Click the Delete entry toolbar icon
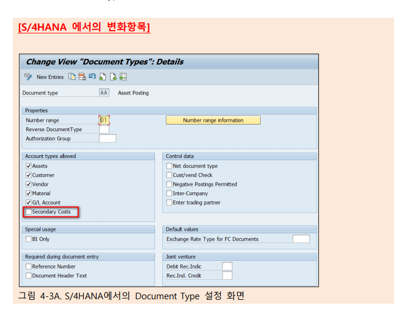Viewport: 394px width, 312px height. [x=82, y=76]
